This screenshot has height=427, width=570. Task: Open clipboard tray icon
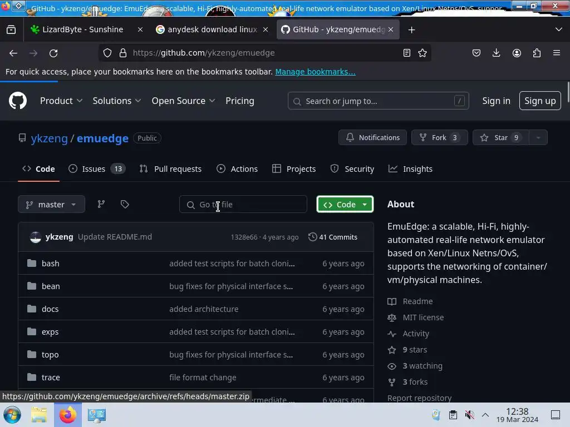pos(453,415)
